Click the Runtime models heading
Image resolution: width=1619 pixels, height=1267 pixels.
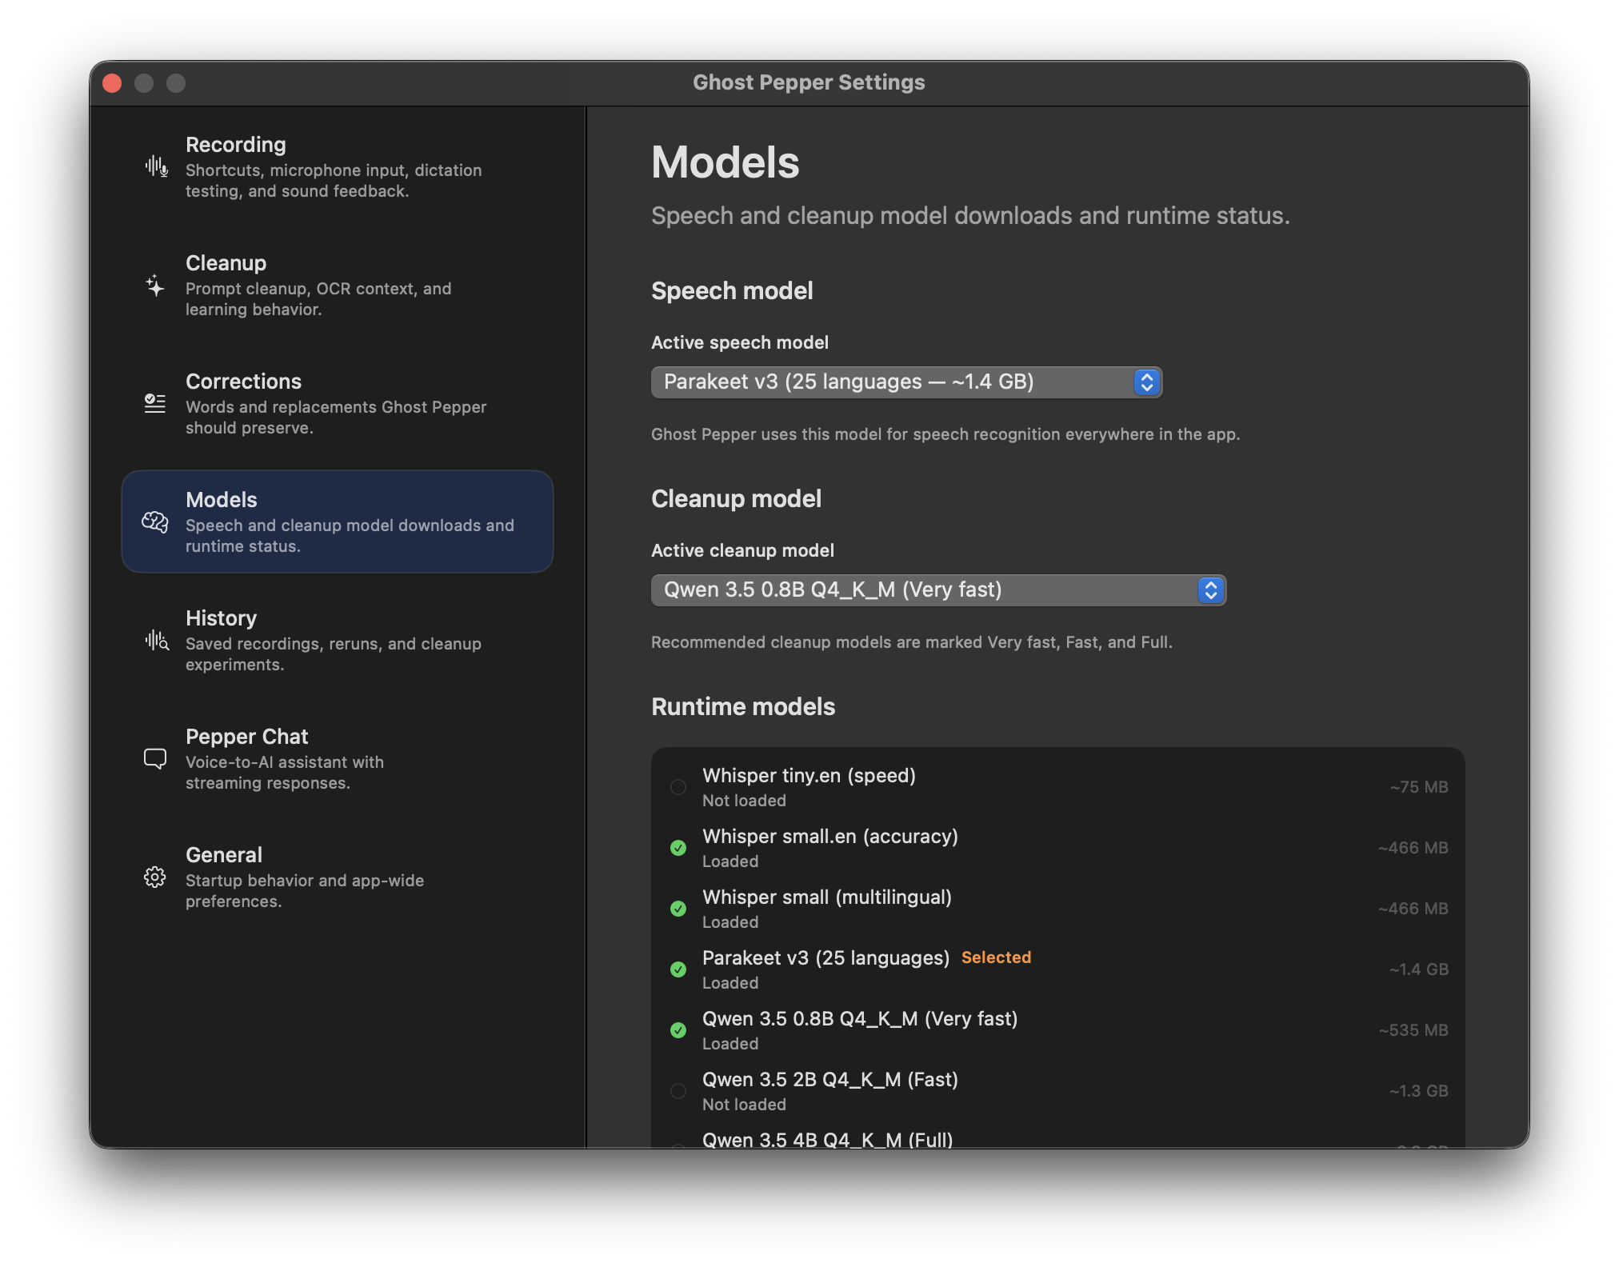[x=743, y=706]
